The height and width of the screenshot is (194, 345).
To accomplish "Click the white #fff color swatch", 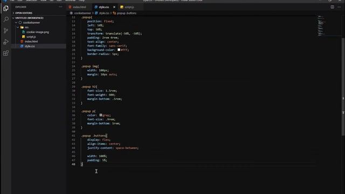I will point(119,50).
